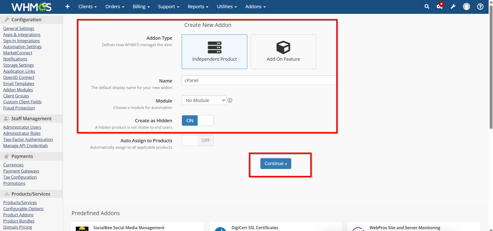Screen dimensions: 493x231
Task: Click the addon Name input field
Action: coord(259,80)
